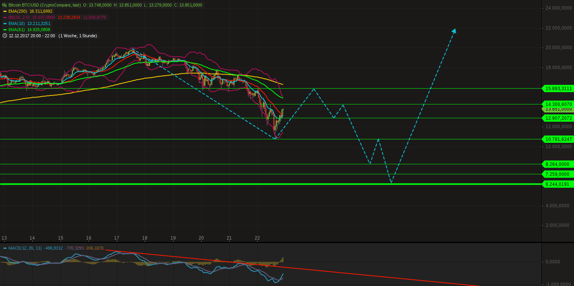574x286 pixels.
Task: Select the EMA(200) value 16.311,6992
Action: pyautogui.click(x=41, y=11)
